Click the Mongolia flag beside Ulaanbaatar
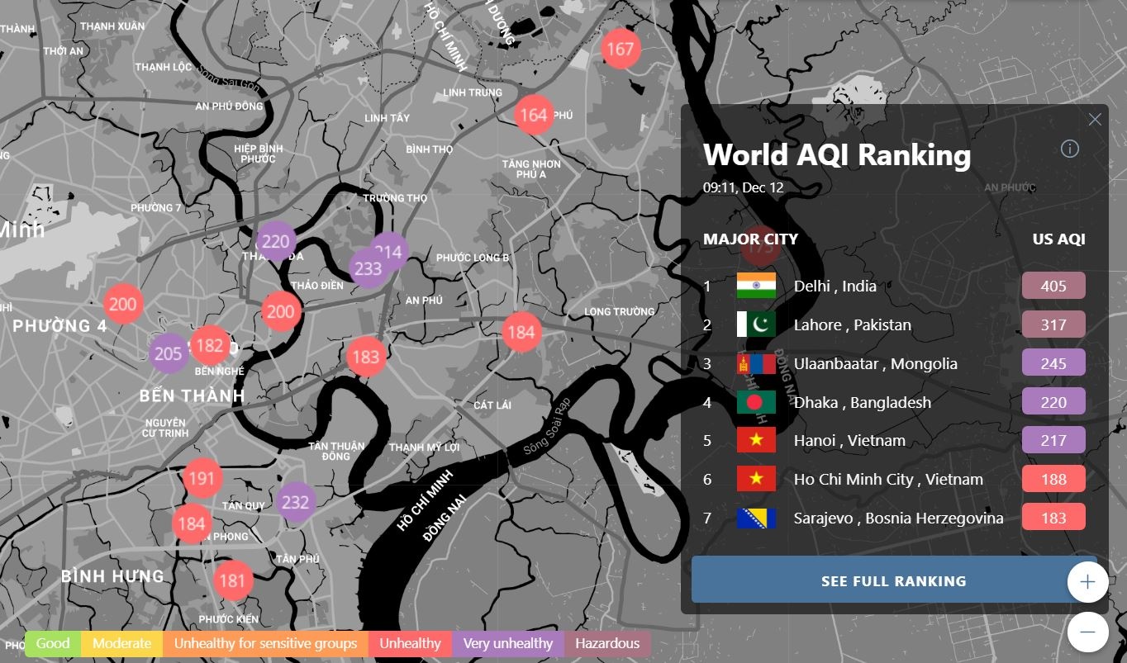Screen dimensions: 1127x663 (x=756, y=363)
